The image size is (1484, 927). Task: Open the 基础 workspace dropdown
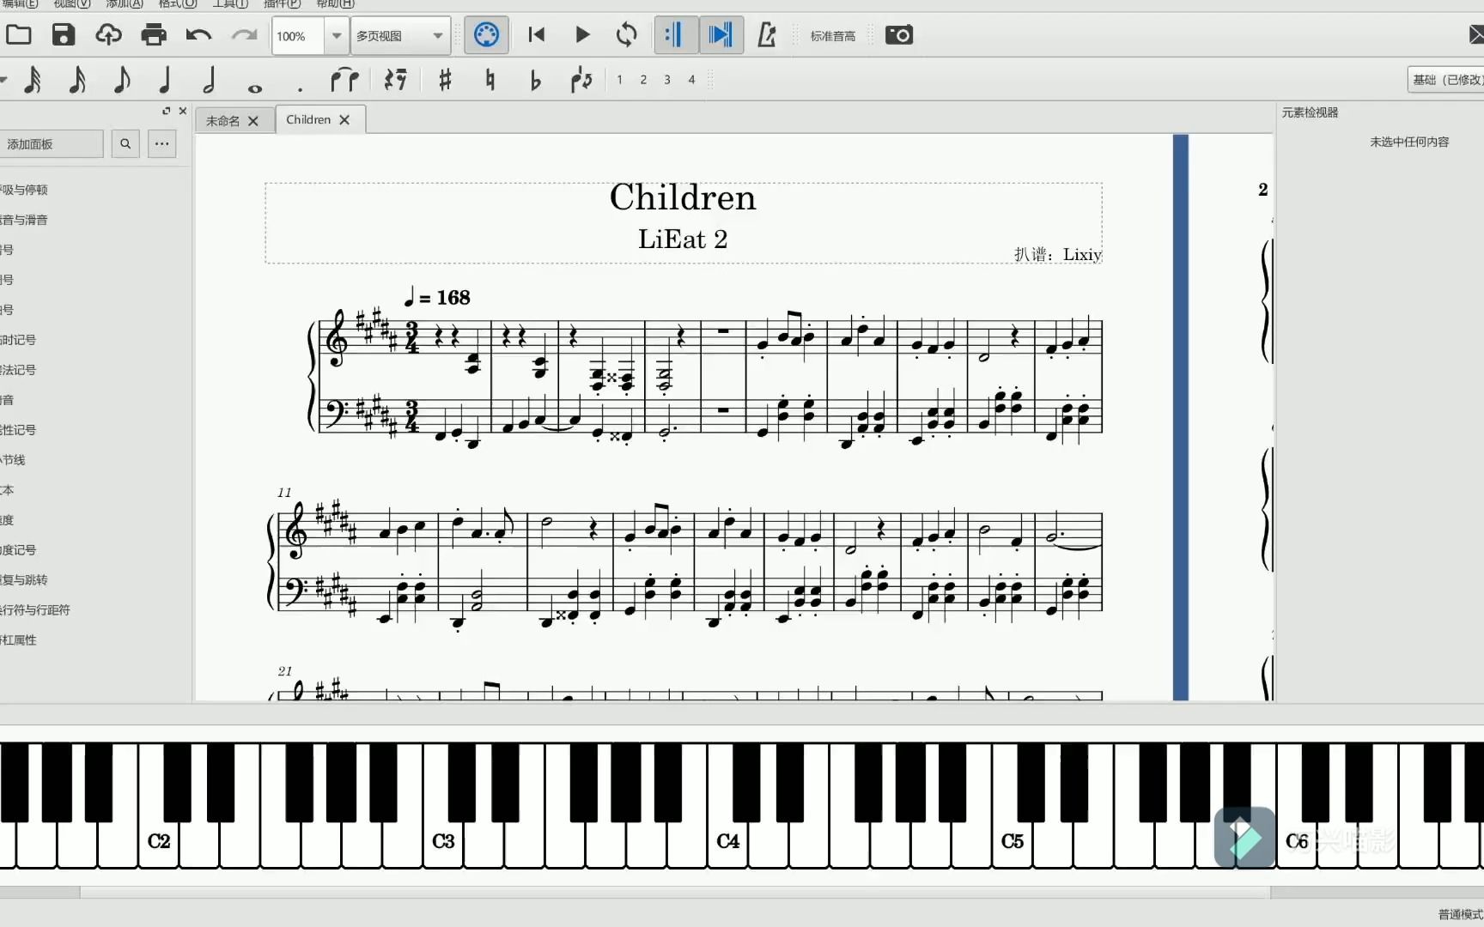coord(1446,80)
